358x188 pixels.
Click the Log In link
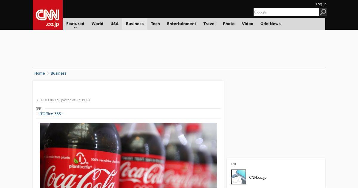[x=321, y=4]
